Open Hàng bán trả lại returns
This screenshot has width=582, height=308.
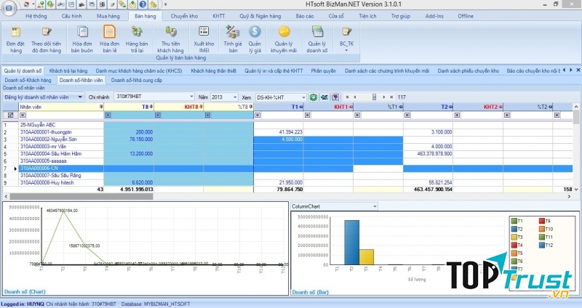pos(137,40)
